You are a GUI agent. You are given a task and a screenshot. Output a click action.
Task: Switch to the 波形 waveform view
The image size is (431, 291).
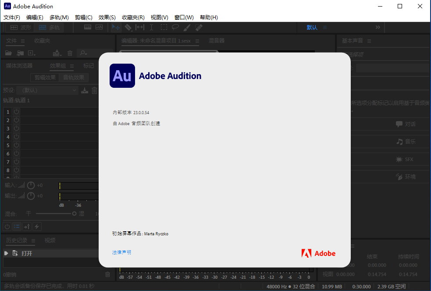click(21, 28)
